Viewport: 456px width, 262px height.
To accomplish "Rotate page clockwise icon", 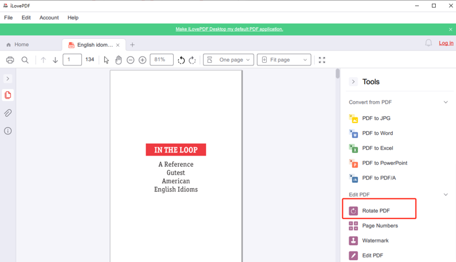I will [193, 60].
